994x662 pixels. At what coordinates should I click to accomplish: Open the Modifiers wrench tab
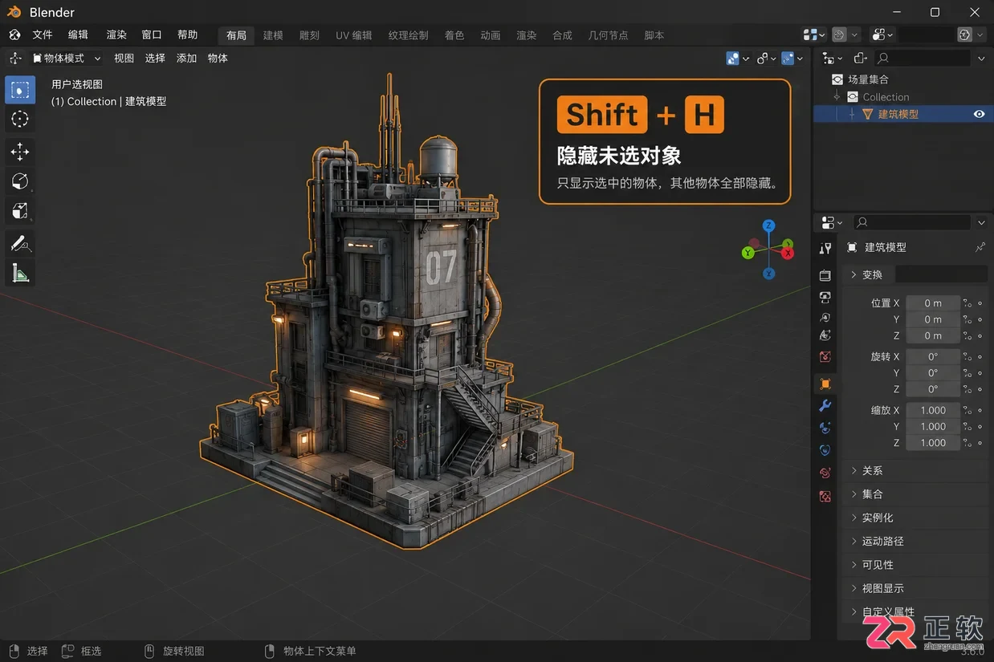tap(825, 406)
